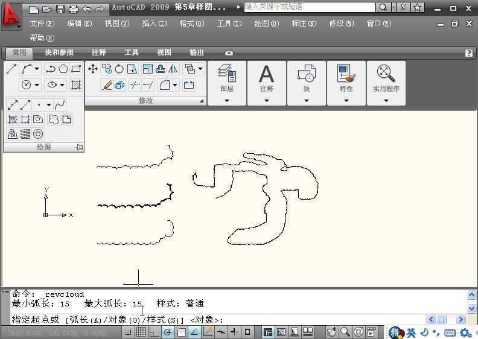This screenshot has width=478, height=339.
Task: Toggle Dynamic input in status bar
Action: pyautogui.click(x=221, y=332)
